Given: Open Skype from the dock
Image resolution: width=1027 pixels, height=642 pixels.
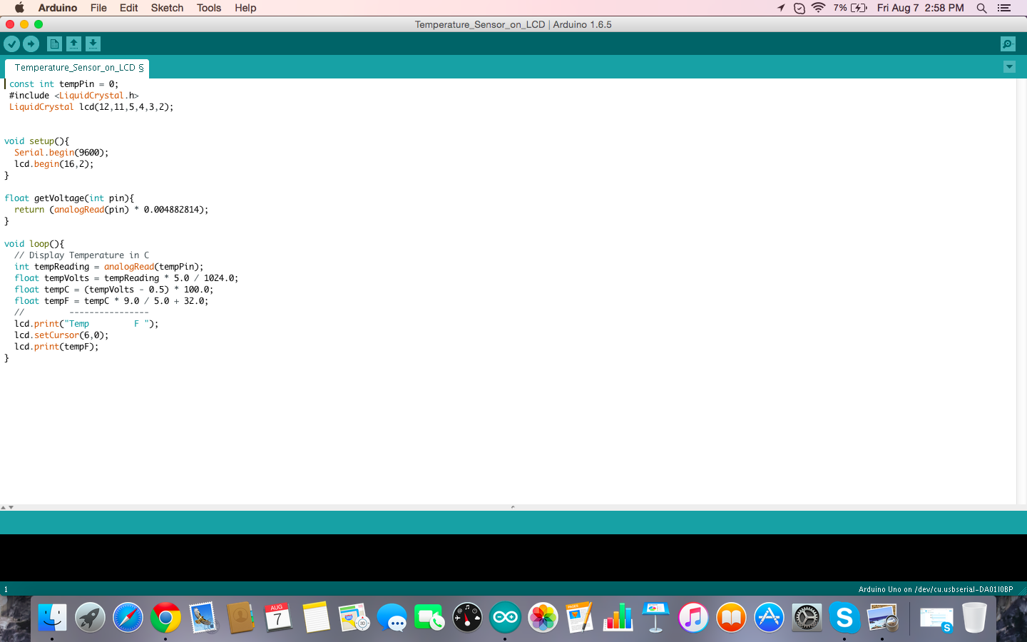Looking at the screenshot, I should pos(845,617).
